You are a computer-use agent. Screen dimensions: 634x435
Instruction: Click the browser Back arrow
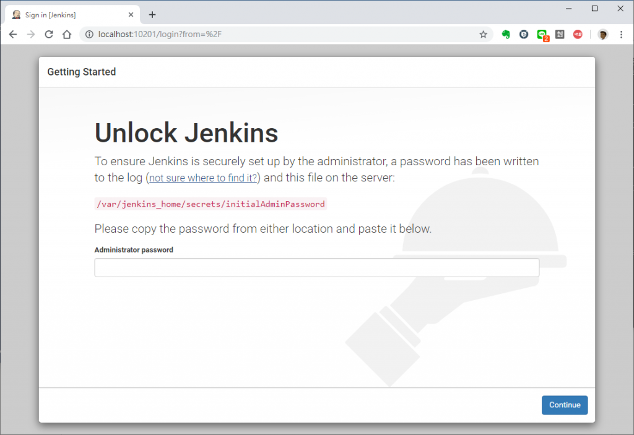click(x=13, y=35)
